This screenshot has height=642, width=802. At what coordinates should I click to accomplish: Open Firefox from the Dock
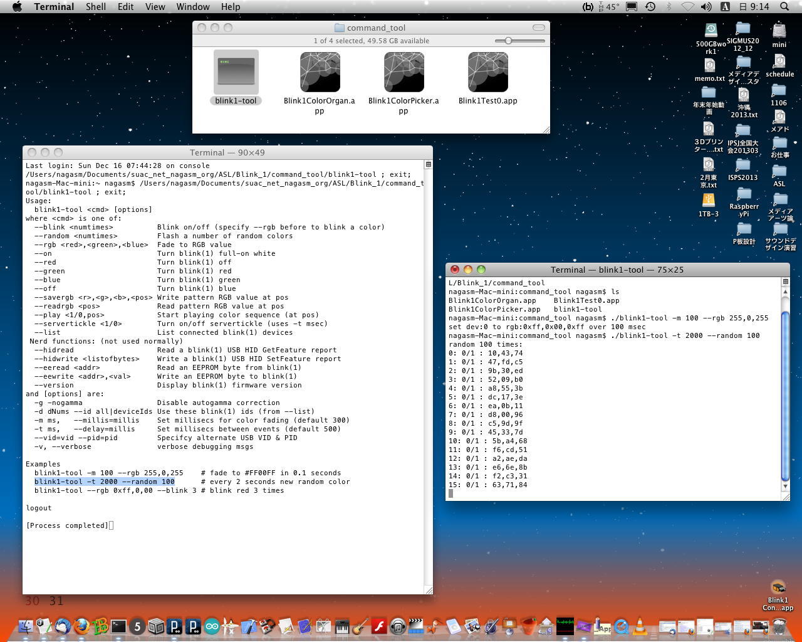pos(81,626)
